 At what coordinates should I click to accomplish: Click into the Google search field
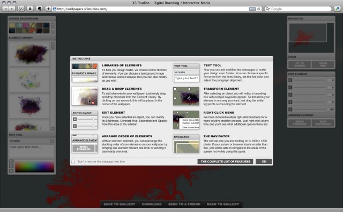(x=299, y=9)
